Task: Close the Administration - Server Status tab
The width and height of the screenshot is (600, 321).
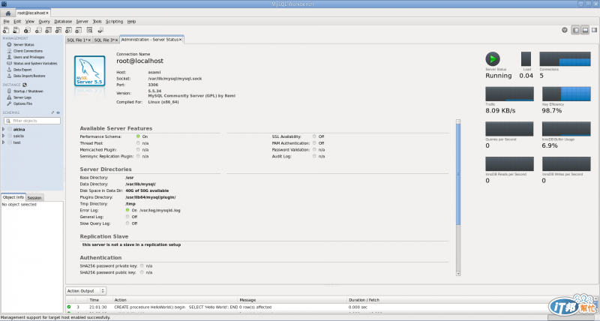Action: tap(181, 40)
